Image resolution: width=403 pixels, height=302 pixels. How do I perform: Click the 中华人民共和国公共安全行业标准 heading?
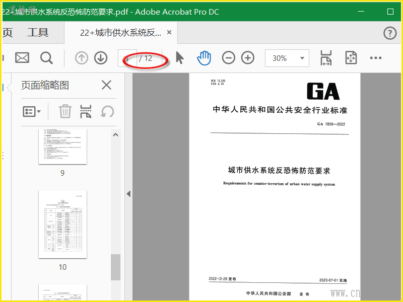280,110
